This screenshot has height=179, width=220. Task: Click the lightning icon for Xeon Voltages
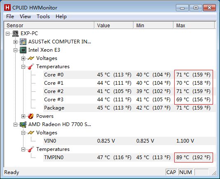[31, 58]
